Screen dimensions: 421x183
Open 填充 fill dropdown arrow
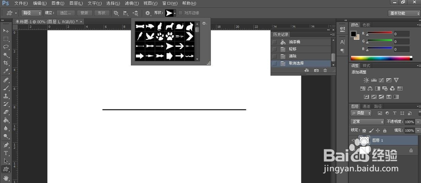417,131
